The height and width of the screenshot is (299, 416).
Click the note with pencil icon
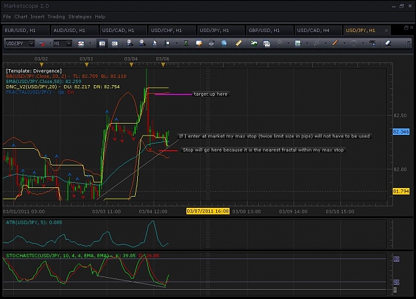pyautogui.click(x=199, y=43)
